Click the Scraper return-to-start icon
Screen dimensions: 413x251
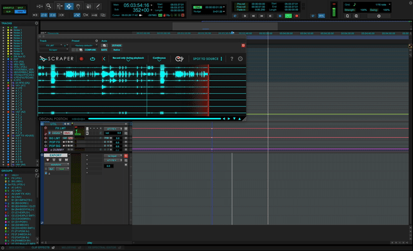103,59
